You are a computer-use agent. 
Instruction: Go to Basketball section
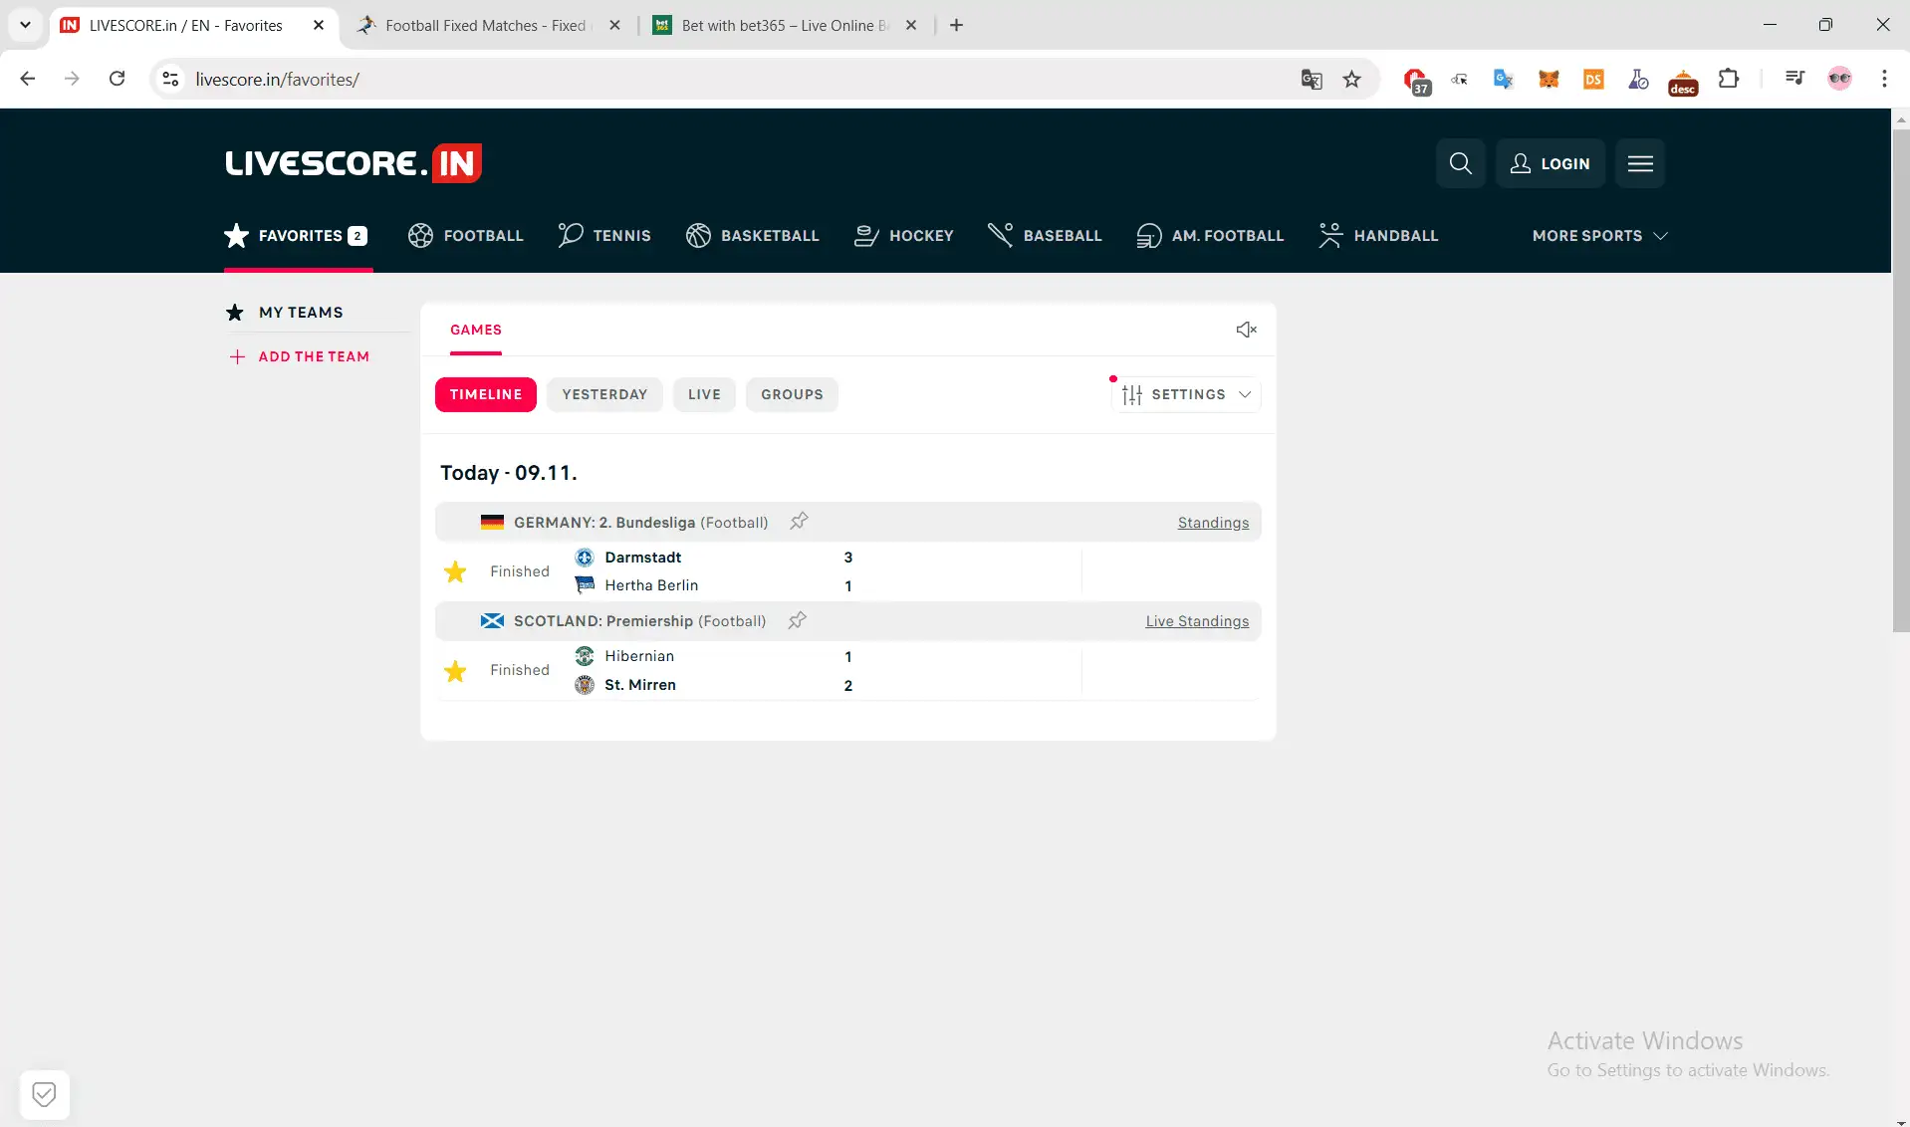pos(753,236)
